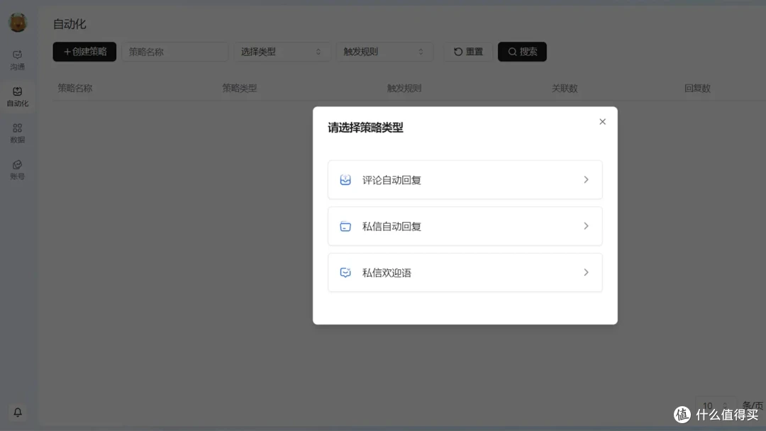Expand the 评论自动回复 chevron arrow

pyautogui.click(x=586, y=179)
